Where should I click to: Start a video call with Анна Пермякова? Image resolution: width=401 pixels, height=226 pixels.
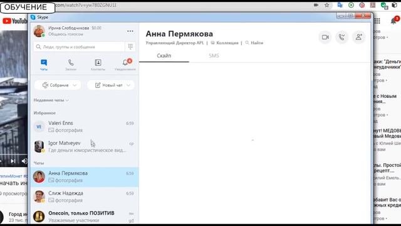[325, 38]
